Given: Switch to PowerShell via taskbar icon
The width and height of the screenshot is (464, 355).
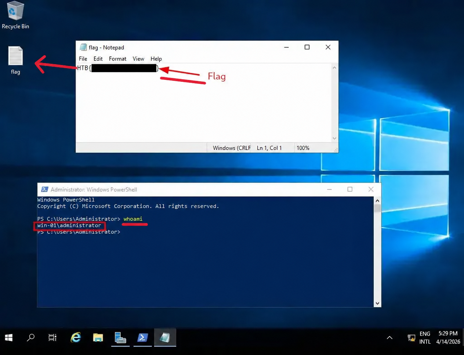Looking at the screenshot, I should point(143,338).
